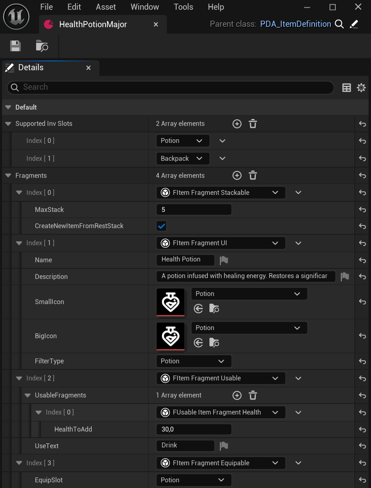The image size is (371, 488).
Task: Use selected asset arrow for SmallIcon
Action: (198, 309)
